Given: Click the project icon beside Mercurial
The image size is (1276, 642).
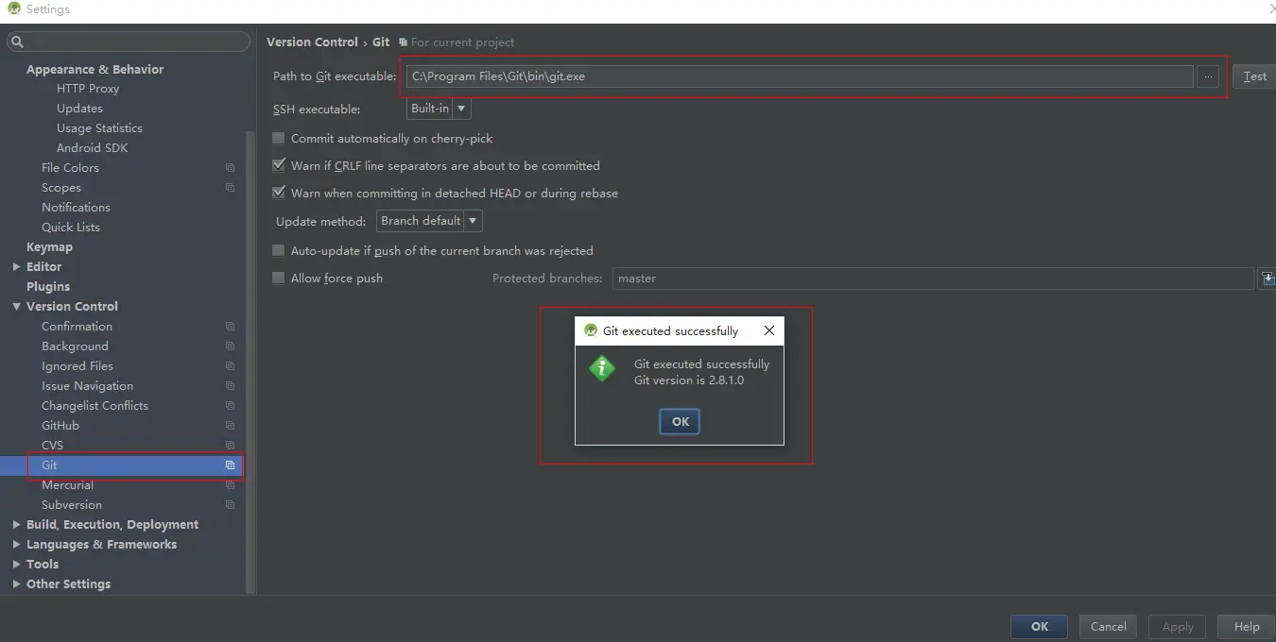Looking at the screenshot, I should pos(230,485).
